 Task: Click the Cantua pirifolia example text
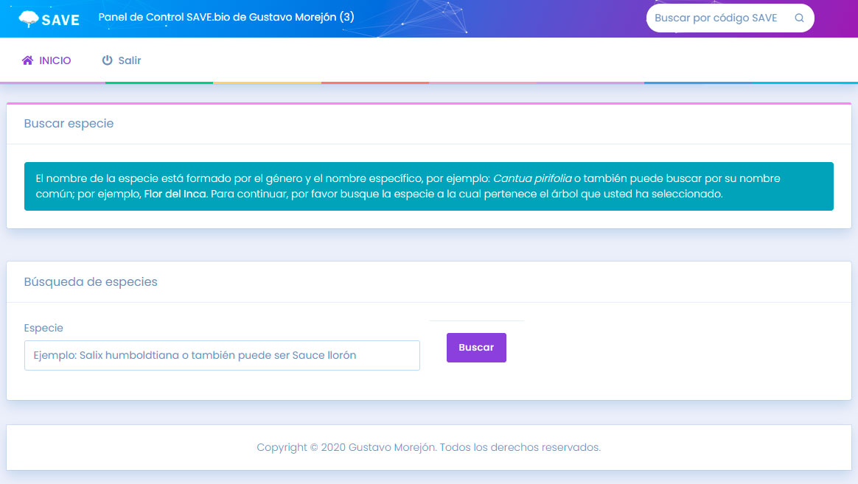tap(532, 178)
